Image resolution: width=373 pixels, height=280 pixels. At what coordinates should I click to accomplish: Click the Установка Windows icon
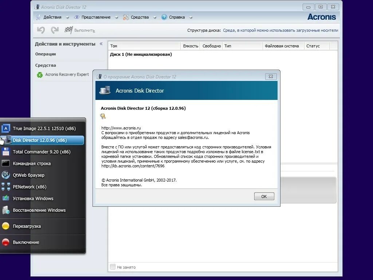pos(6,198)
